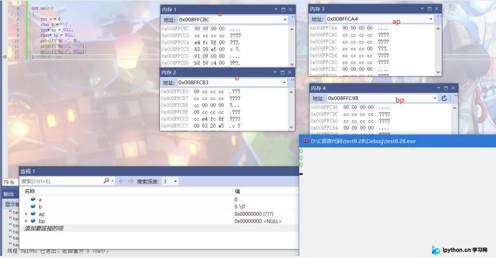
Task: Click the test8.28.exe console title bar
Action: 398,141
